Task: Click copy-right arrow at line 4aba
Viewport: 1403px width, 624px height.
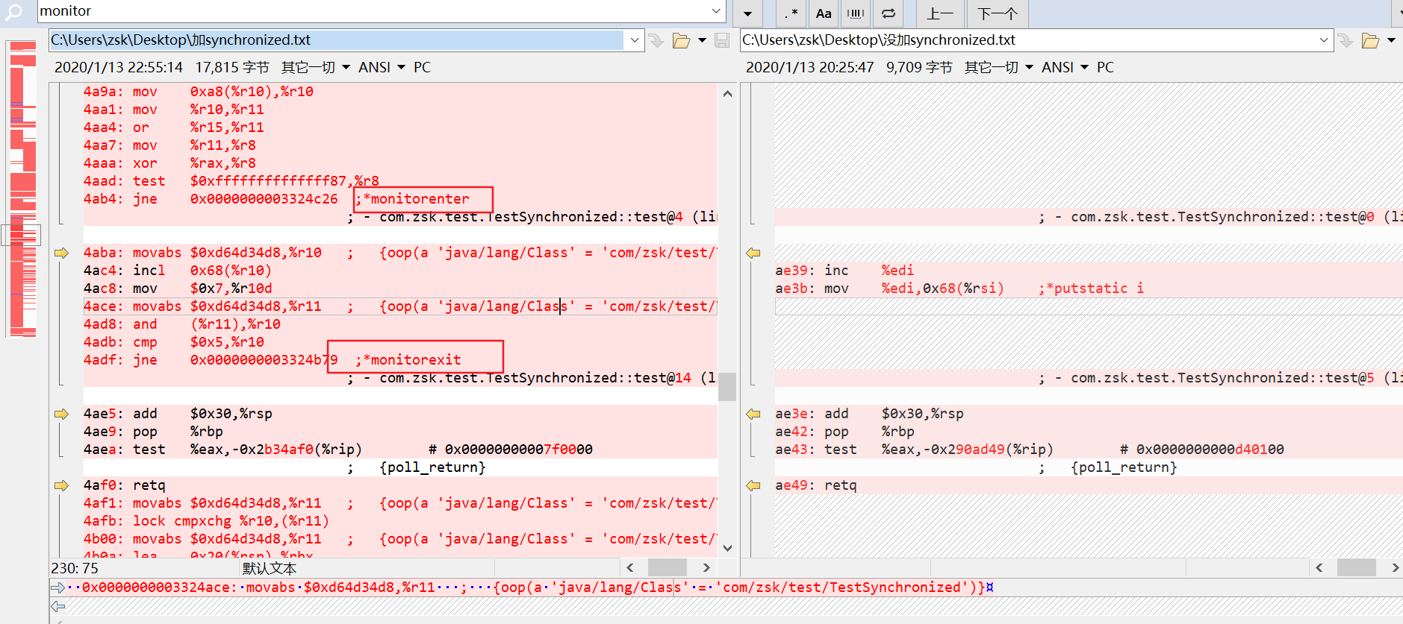Action: 61,253
